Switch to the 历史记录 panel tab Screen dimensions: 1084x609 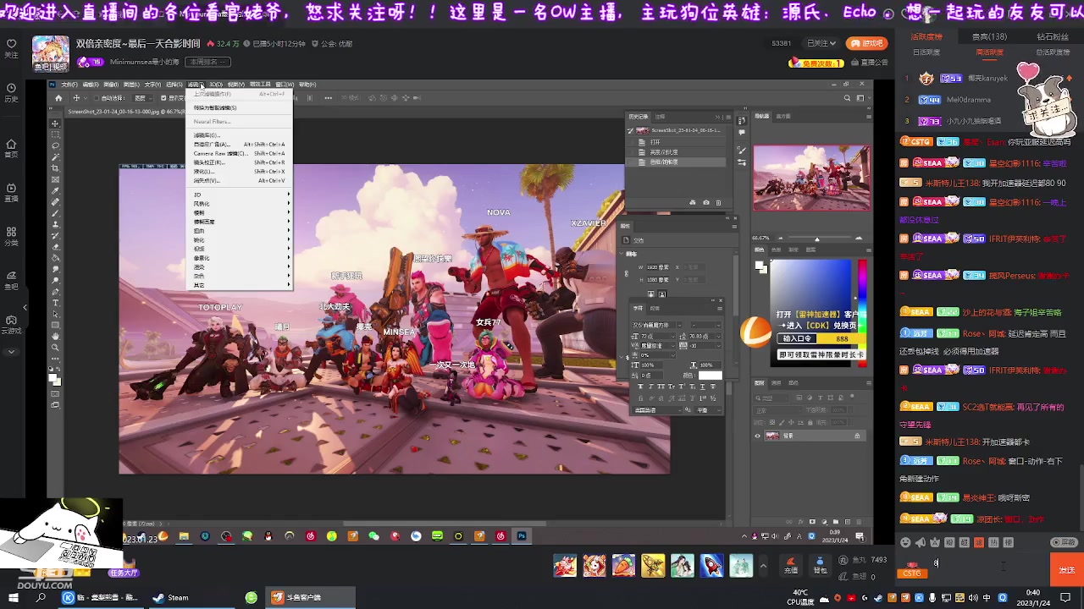pos(639,117)
